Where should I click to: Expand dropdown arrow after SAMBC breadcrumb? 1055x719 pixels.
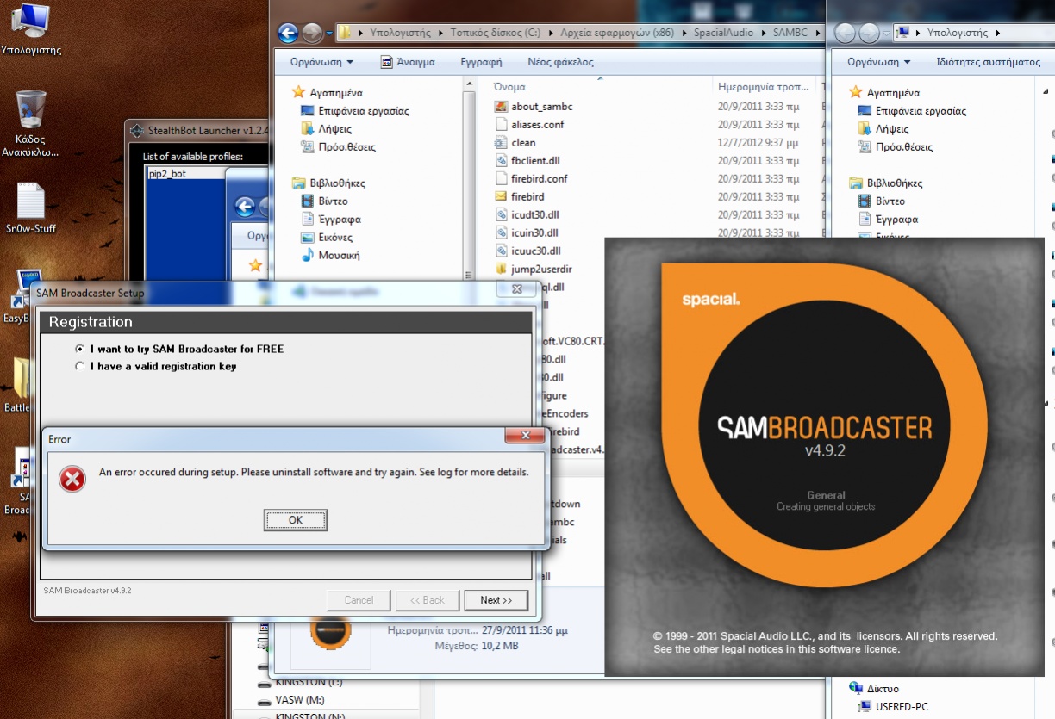point(819,34)
